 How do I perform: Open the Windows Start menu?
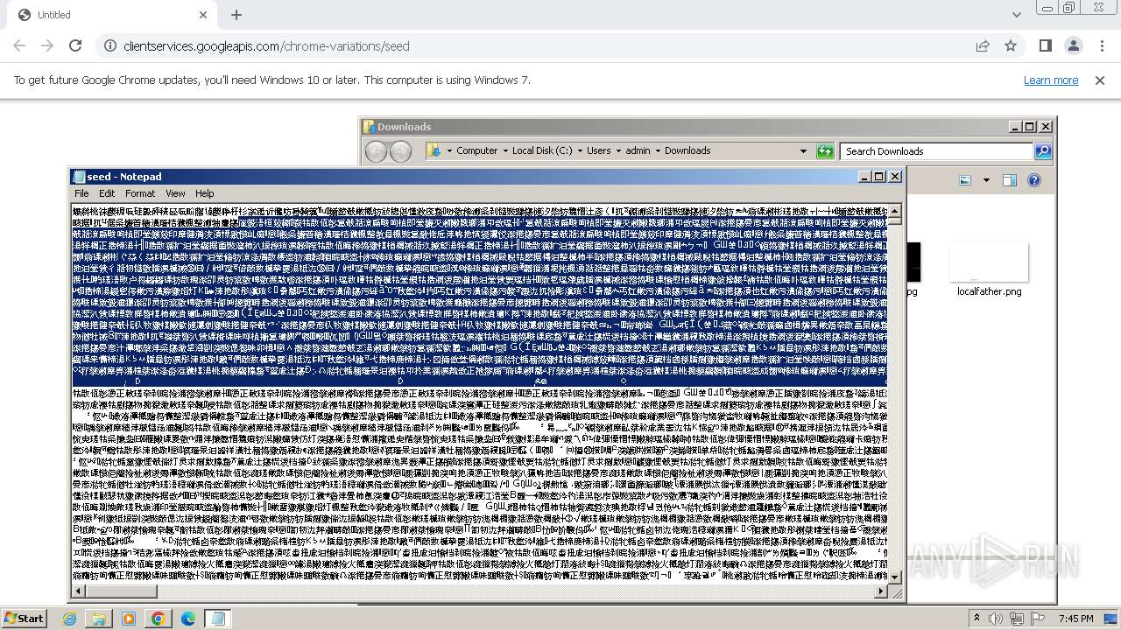(x=24, y=618)
